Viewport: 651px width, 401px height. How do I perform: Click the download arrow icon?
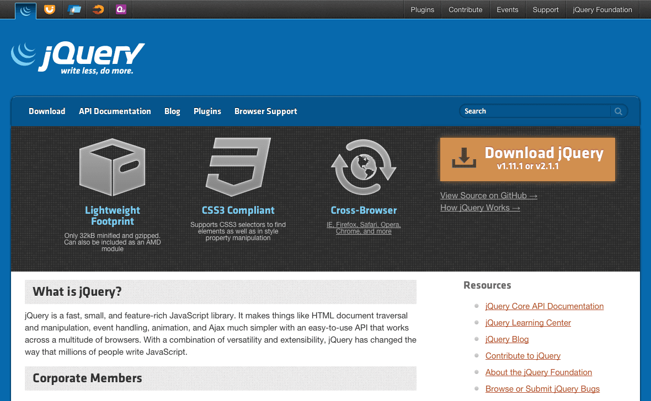point(464,158)
